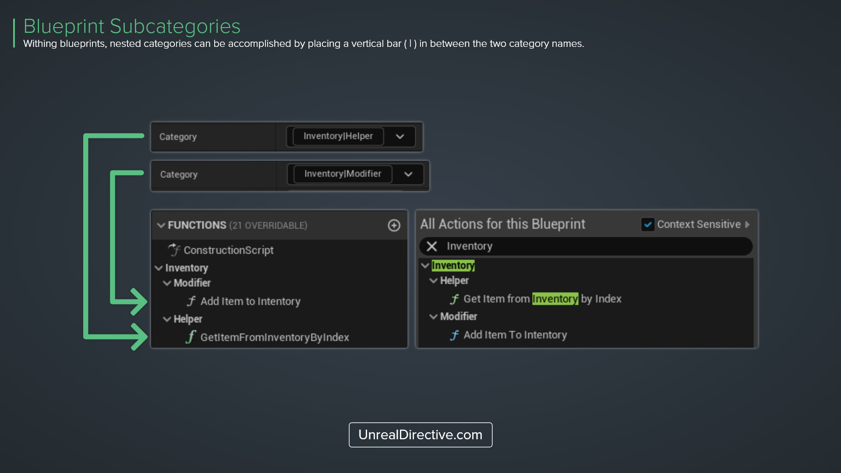Open the UnrealDirective.com link
The width and height of the screenshot is (841, 473).
point(420,434)
